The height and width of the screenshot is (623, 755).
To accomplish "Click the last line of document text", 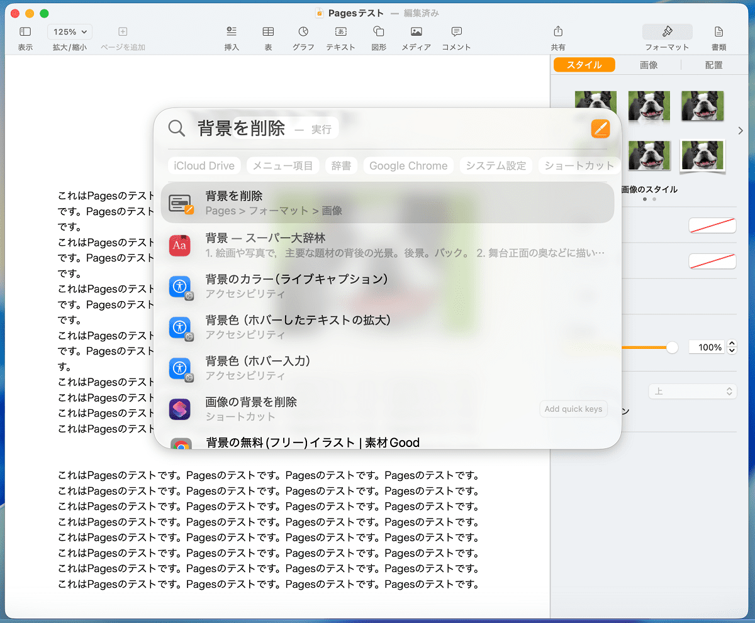I will tap(269, 584).
